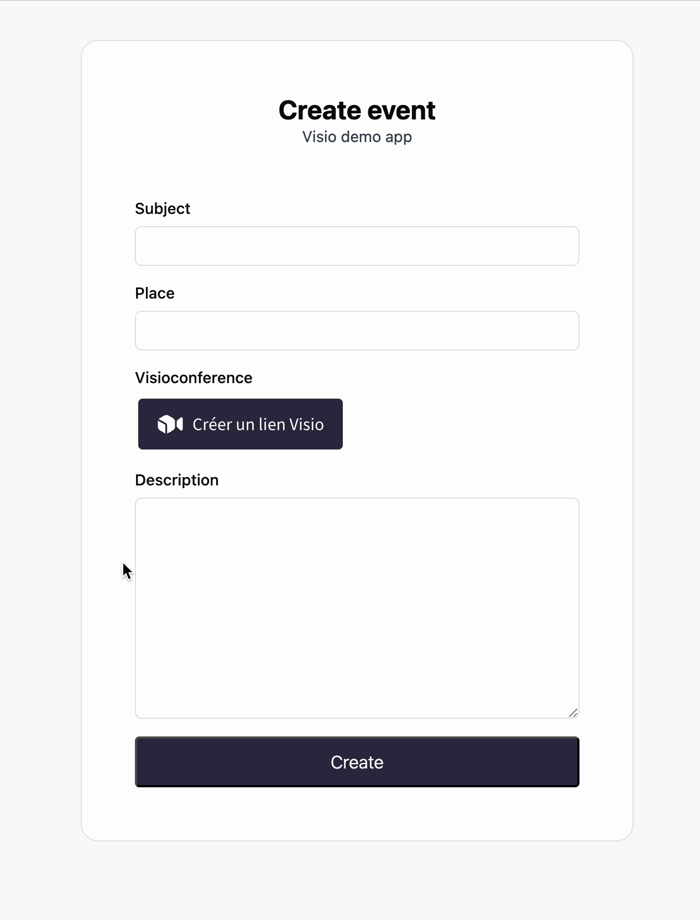Viewport: 700px width, 920px height.
Task: Click the Visio demo app subtitle
Action: click(357, 137)
